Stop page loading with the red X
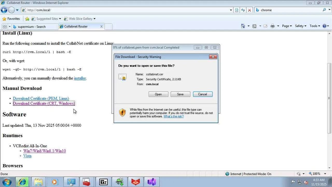This screenshot has width=332, height=187. (250, 10)
